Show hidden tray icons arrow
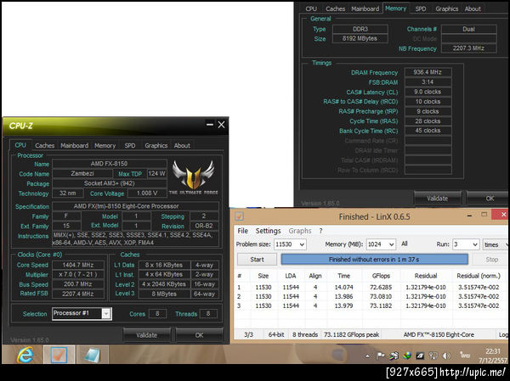Screen dimensions: 510x381 367,356
